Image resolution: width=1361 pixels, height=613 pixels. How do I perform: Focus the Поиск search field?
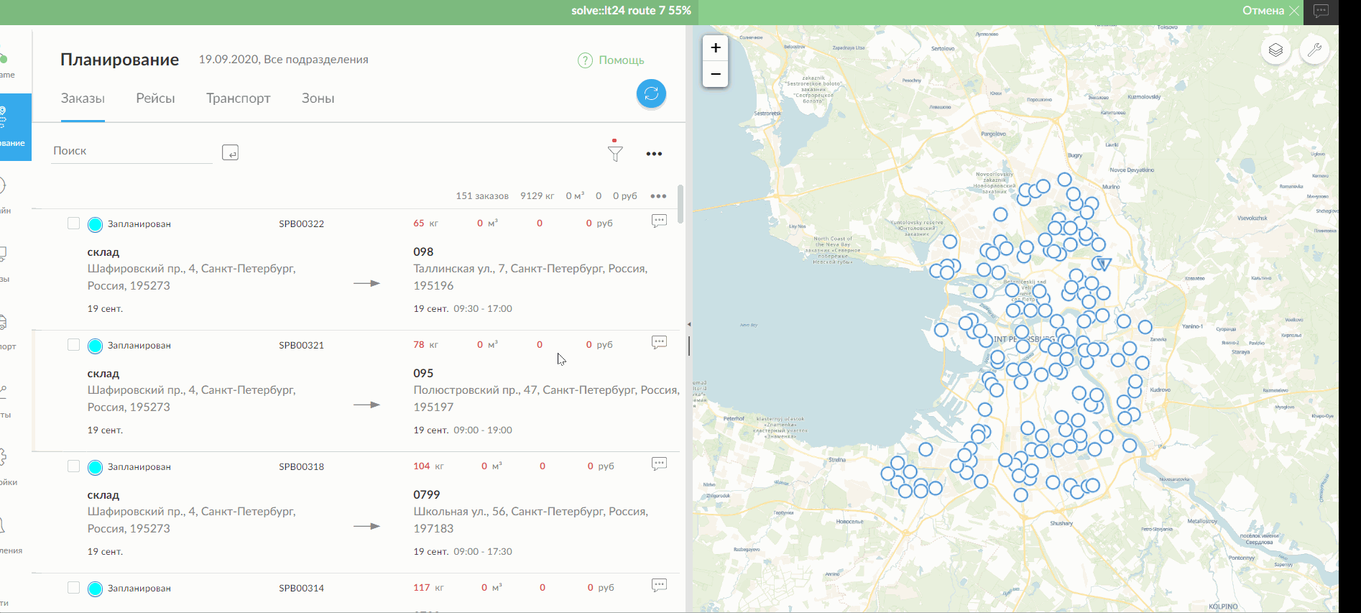point(132,151)
